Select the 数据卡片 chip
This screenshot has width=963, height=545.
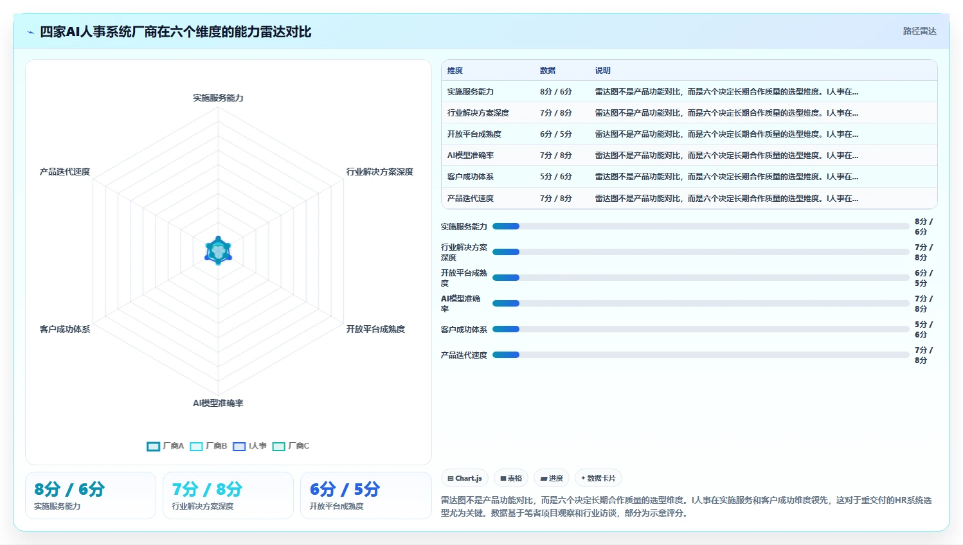[x=598, y=478]
